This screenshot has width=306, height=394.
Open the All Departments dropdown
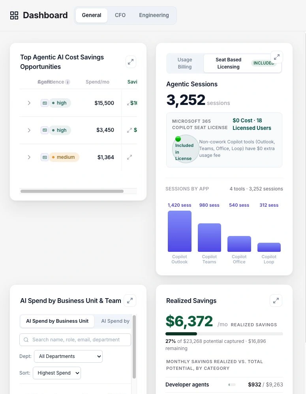point(68,356)
